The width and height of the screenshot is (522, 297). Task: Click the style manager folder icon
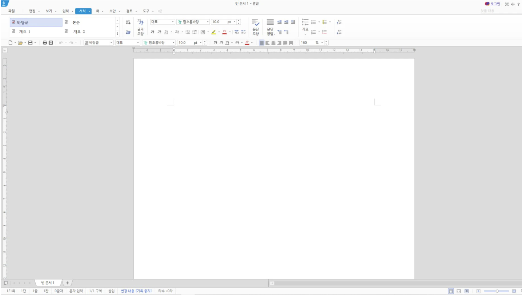(x=128, y=32)
